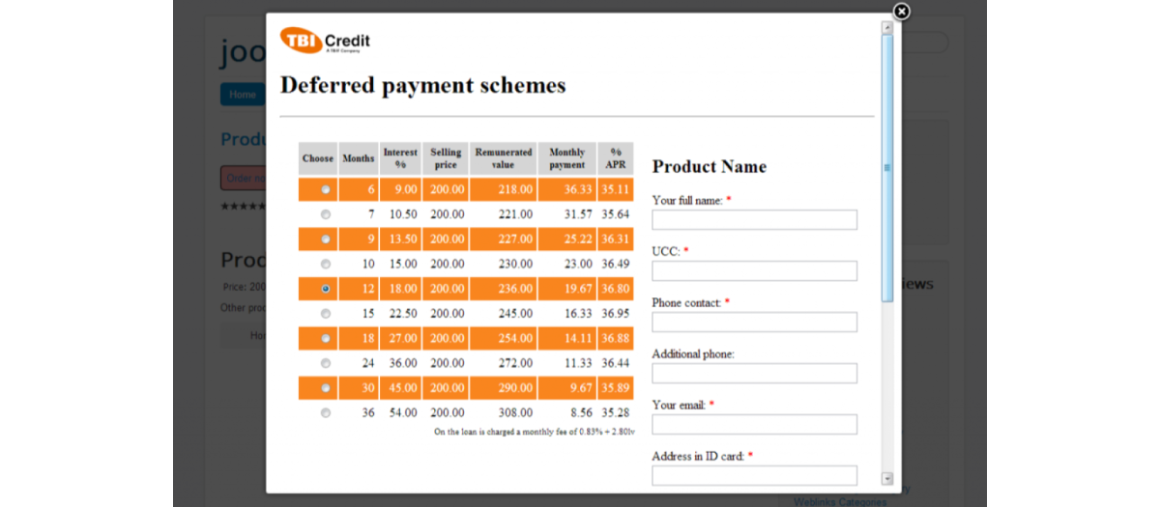Select the 18 months radio button
Screen dimensions: 1160x507
coord(325,338)
